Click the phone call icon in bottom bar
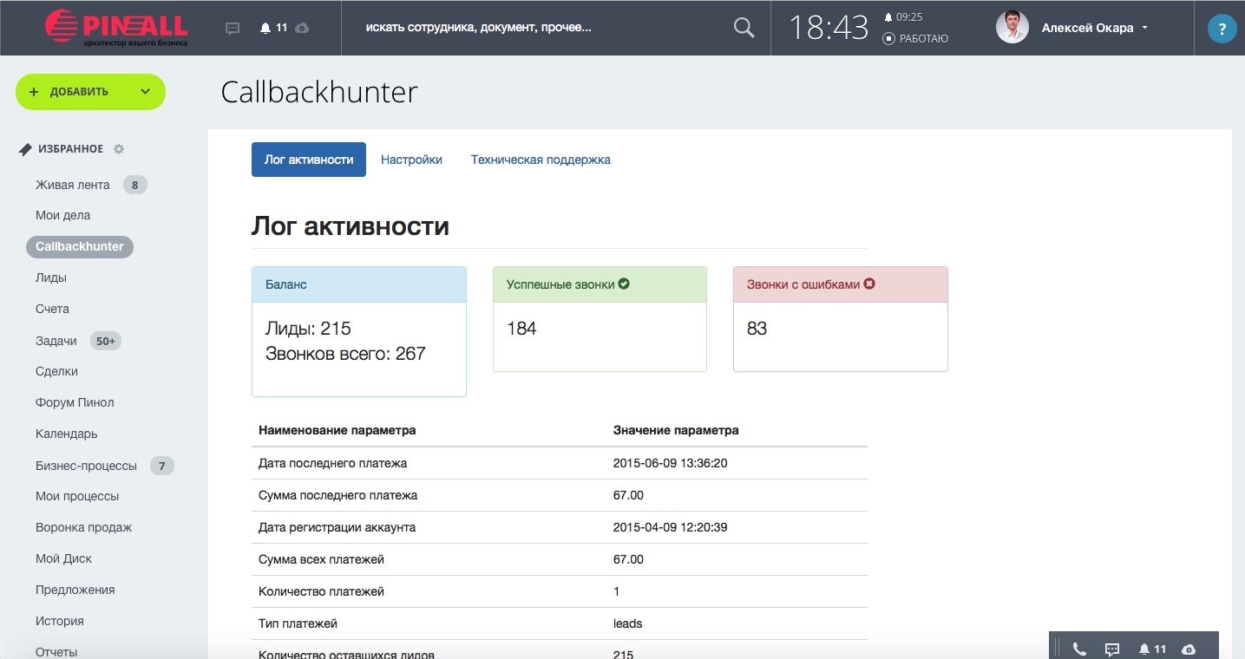Image resolution: width=1245 pixels, height=659 pixels. (1079, 649)
